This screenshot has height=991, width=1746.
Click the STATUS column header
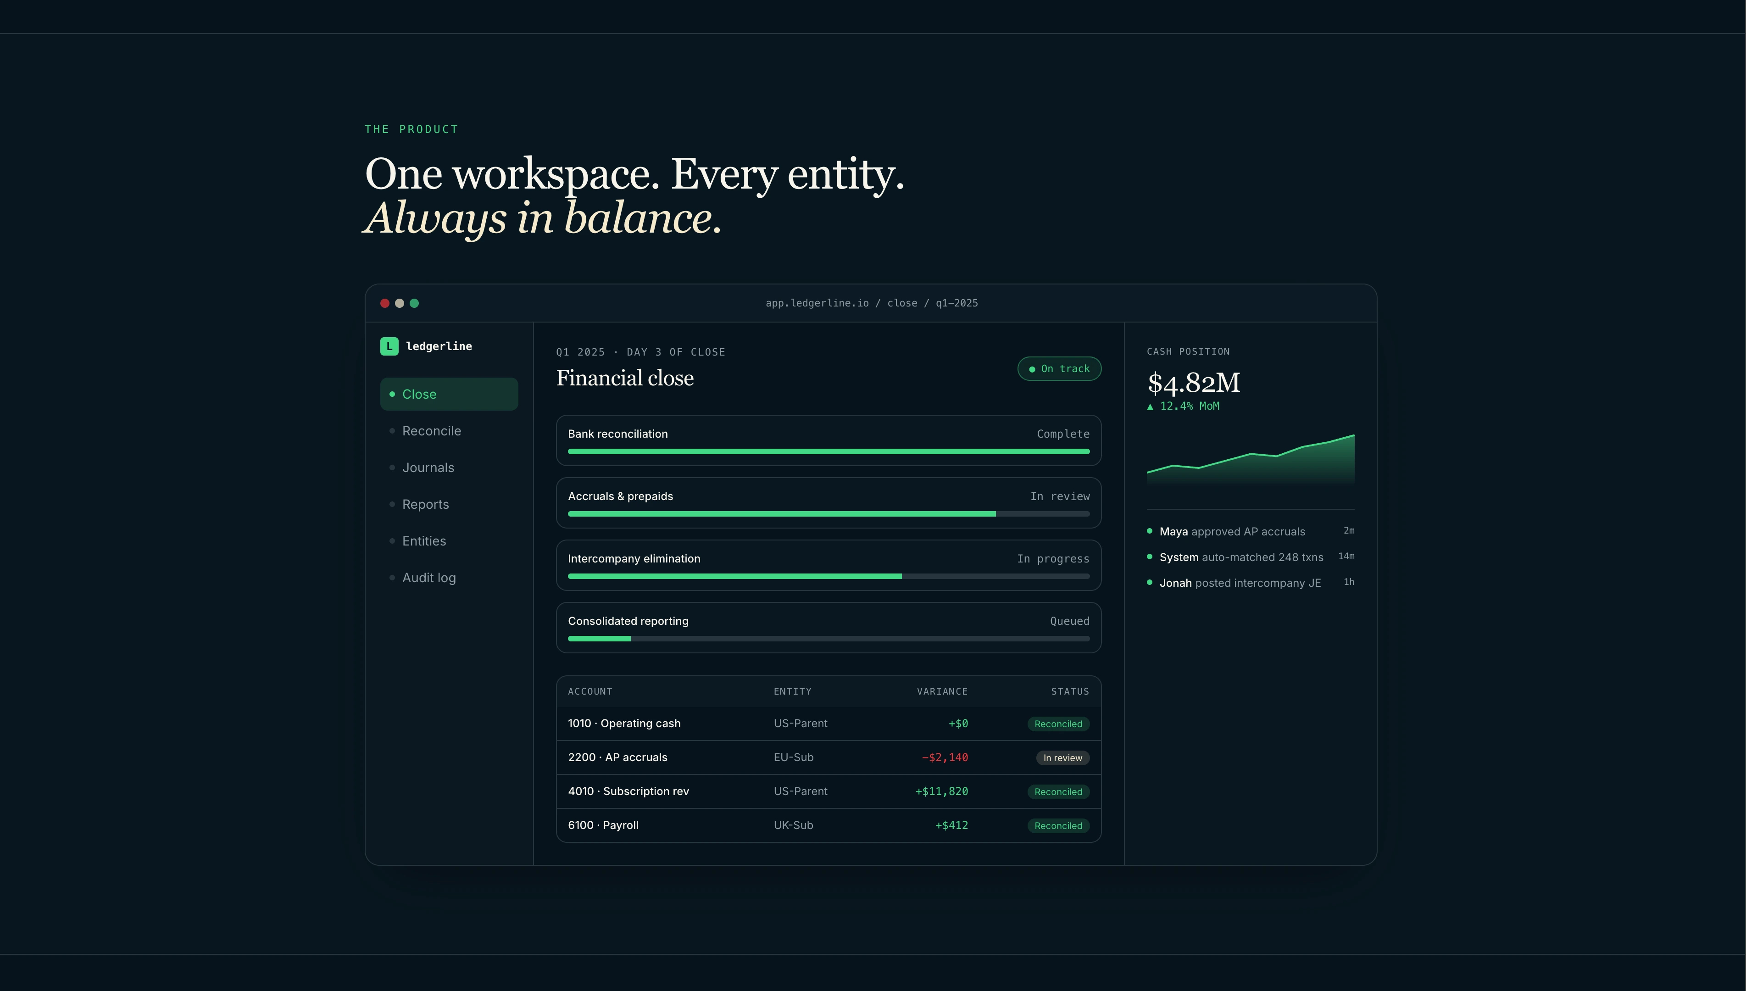pyautogui.click(x=1070, y=691)
